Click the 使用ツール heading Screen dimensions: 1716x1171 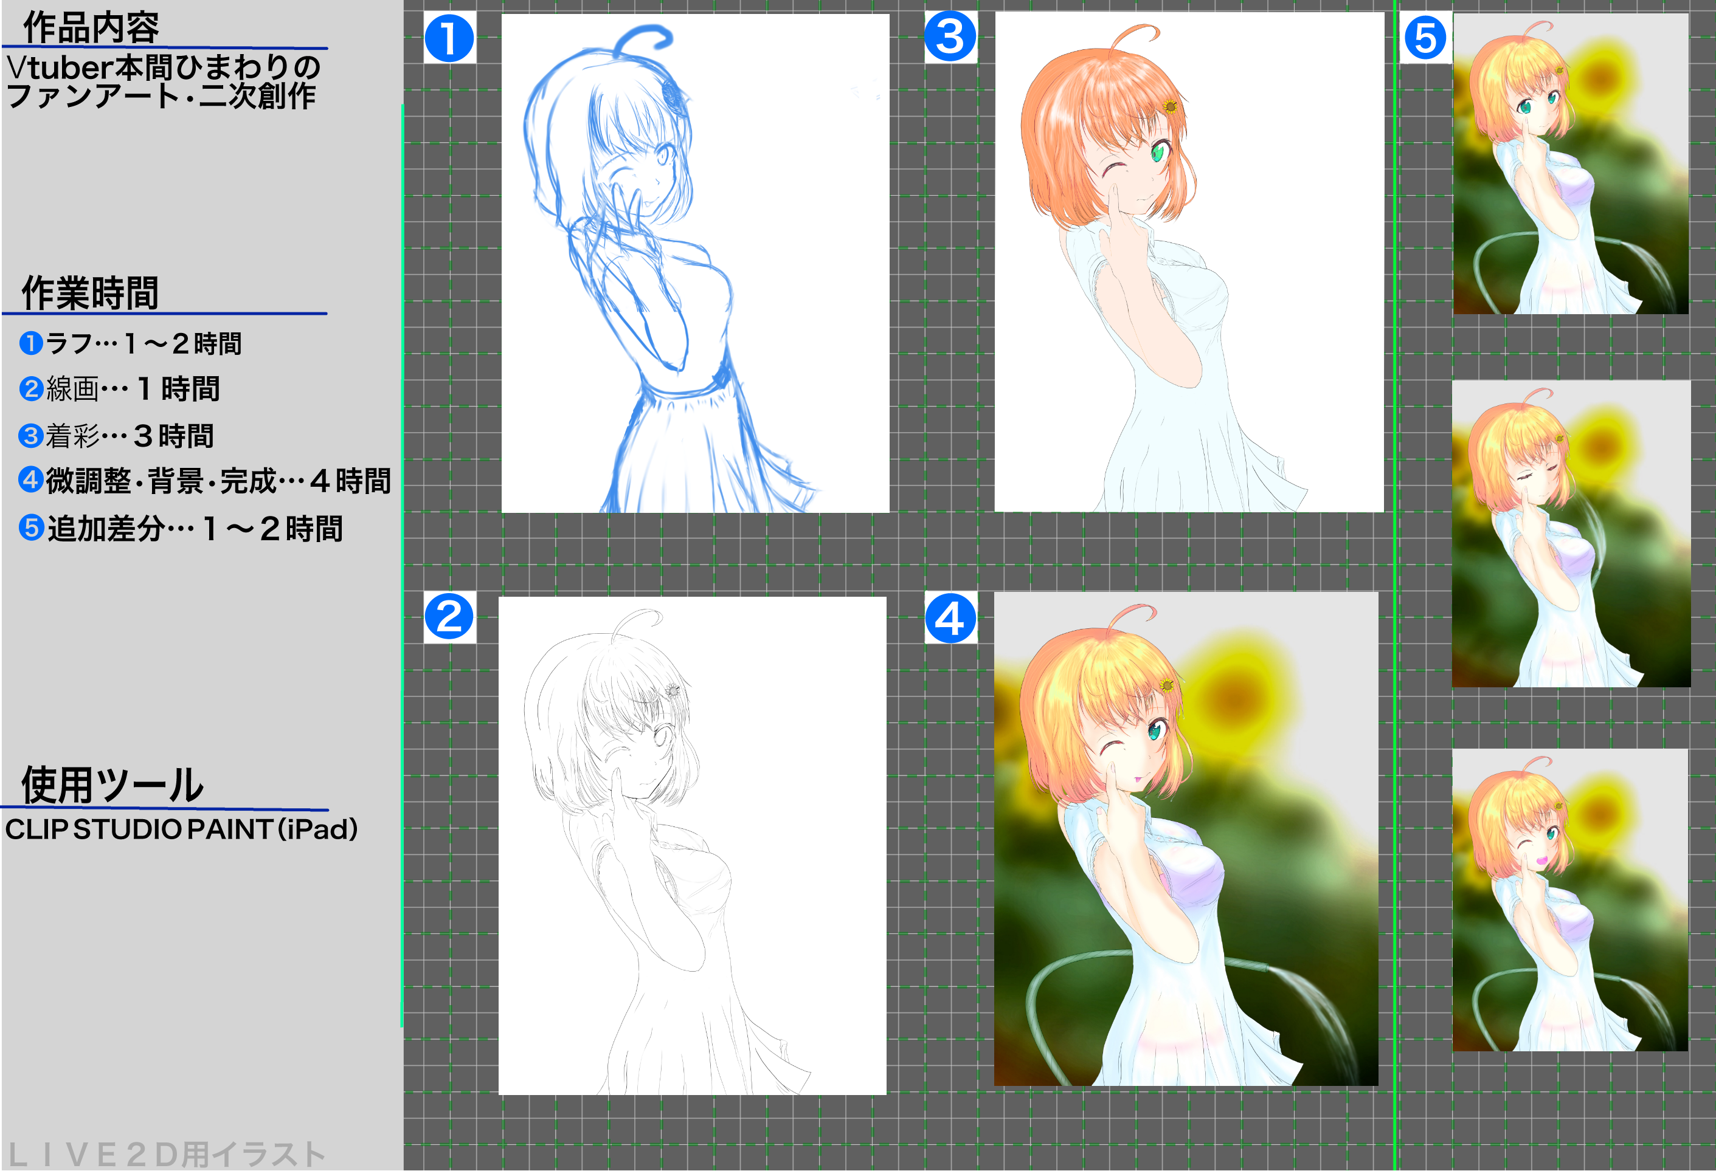coord(111,785)
